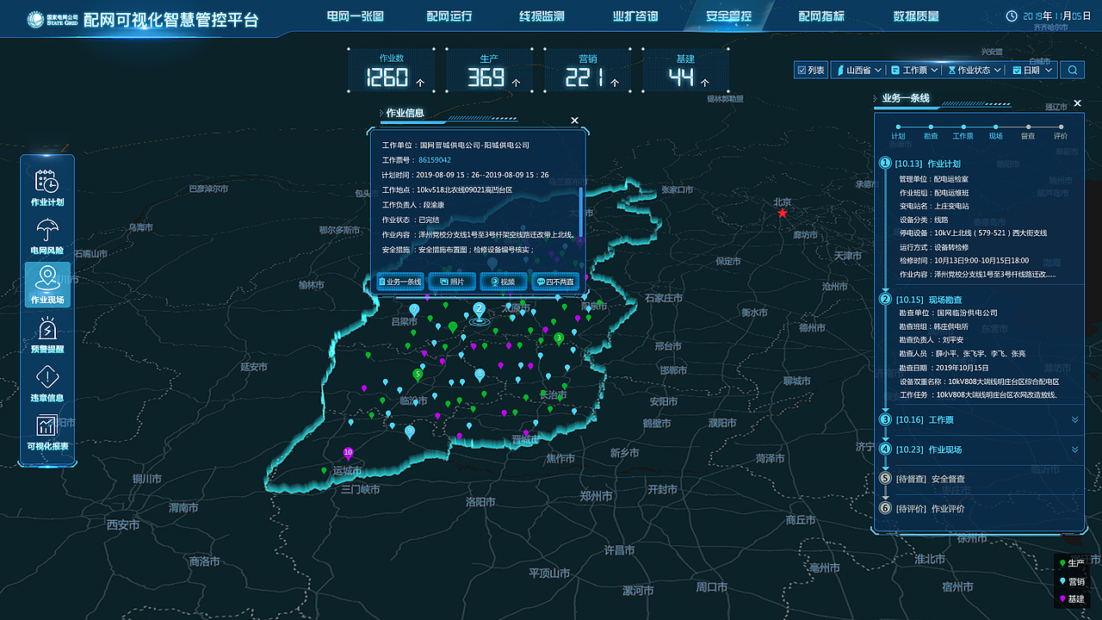
Task: Close the 作业信息 popup
Action: pos(575,121)
